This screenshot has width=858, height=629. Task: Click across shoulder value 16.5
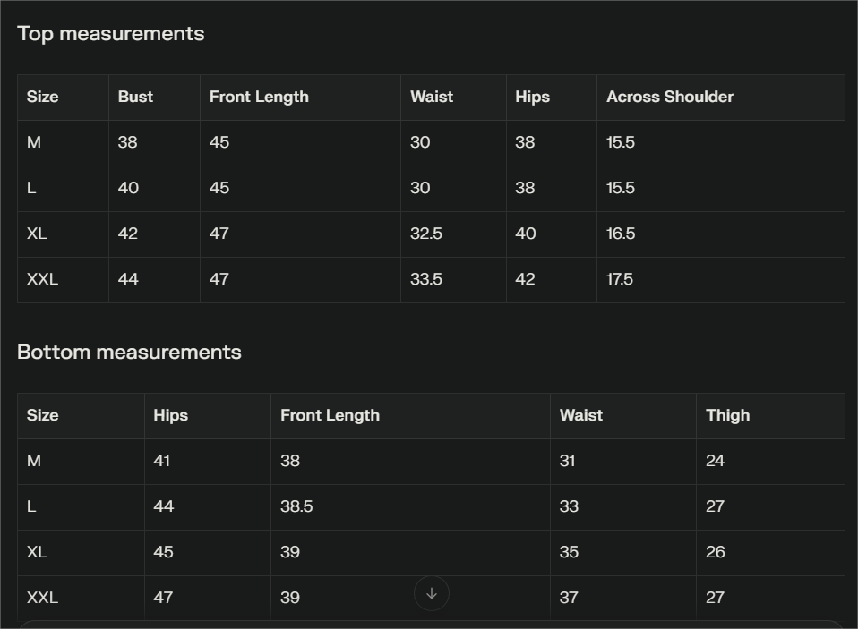coord(621,234)
